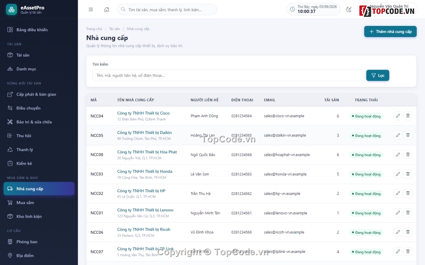This screenshot has width=425, height=265.
Task: Open Công ty TNHH Thiết bị Cisco
Action: pos(144,113)
